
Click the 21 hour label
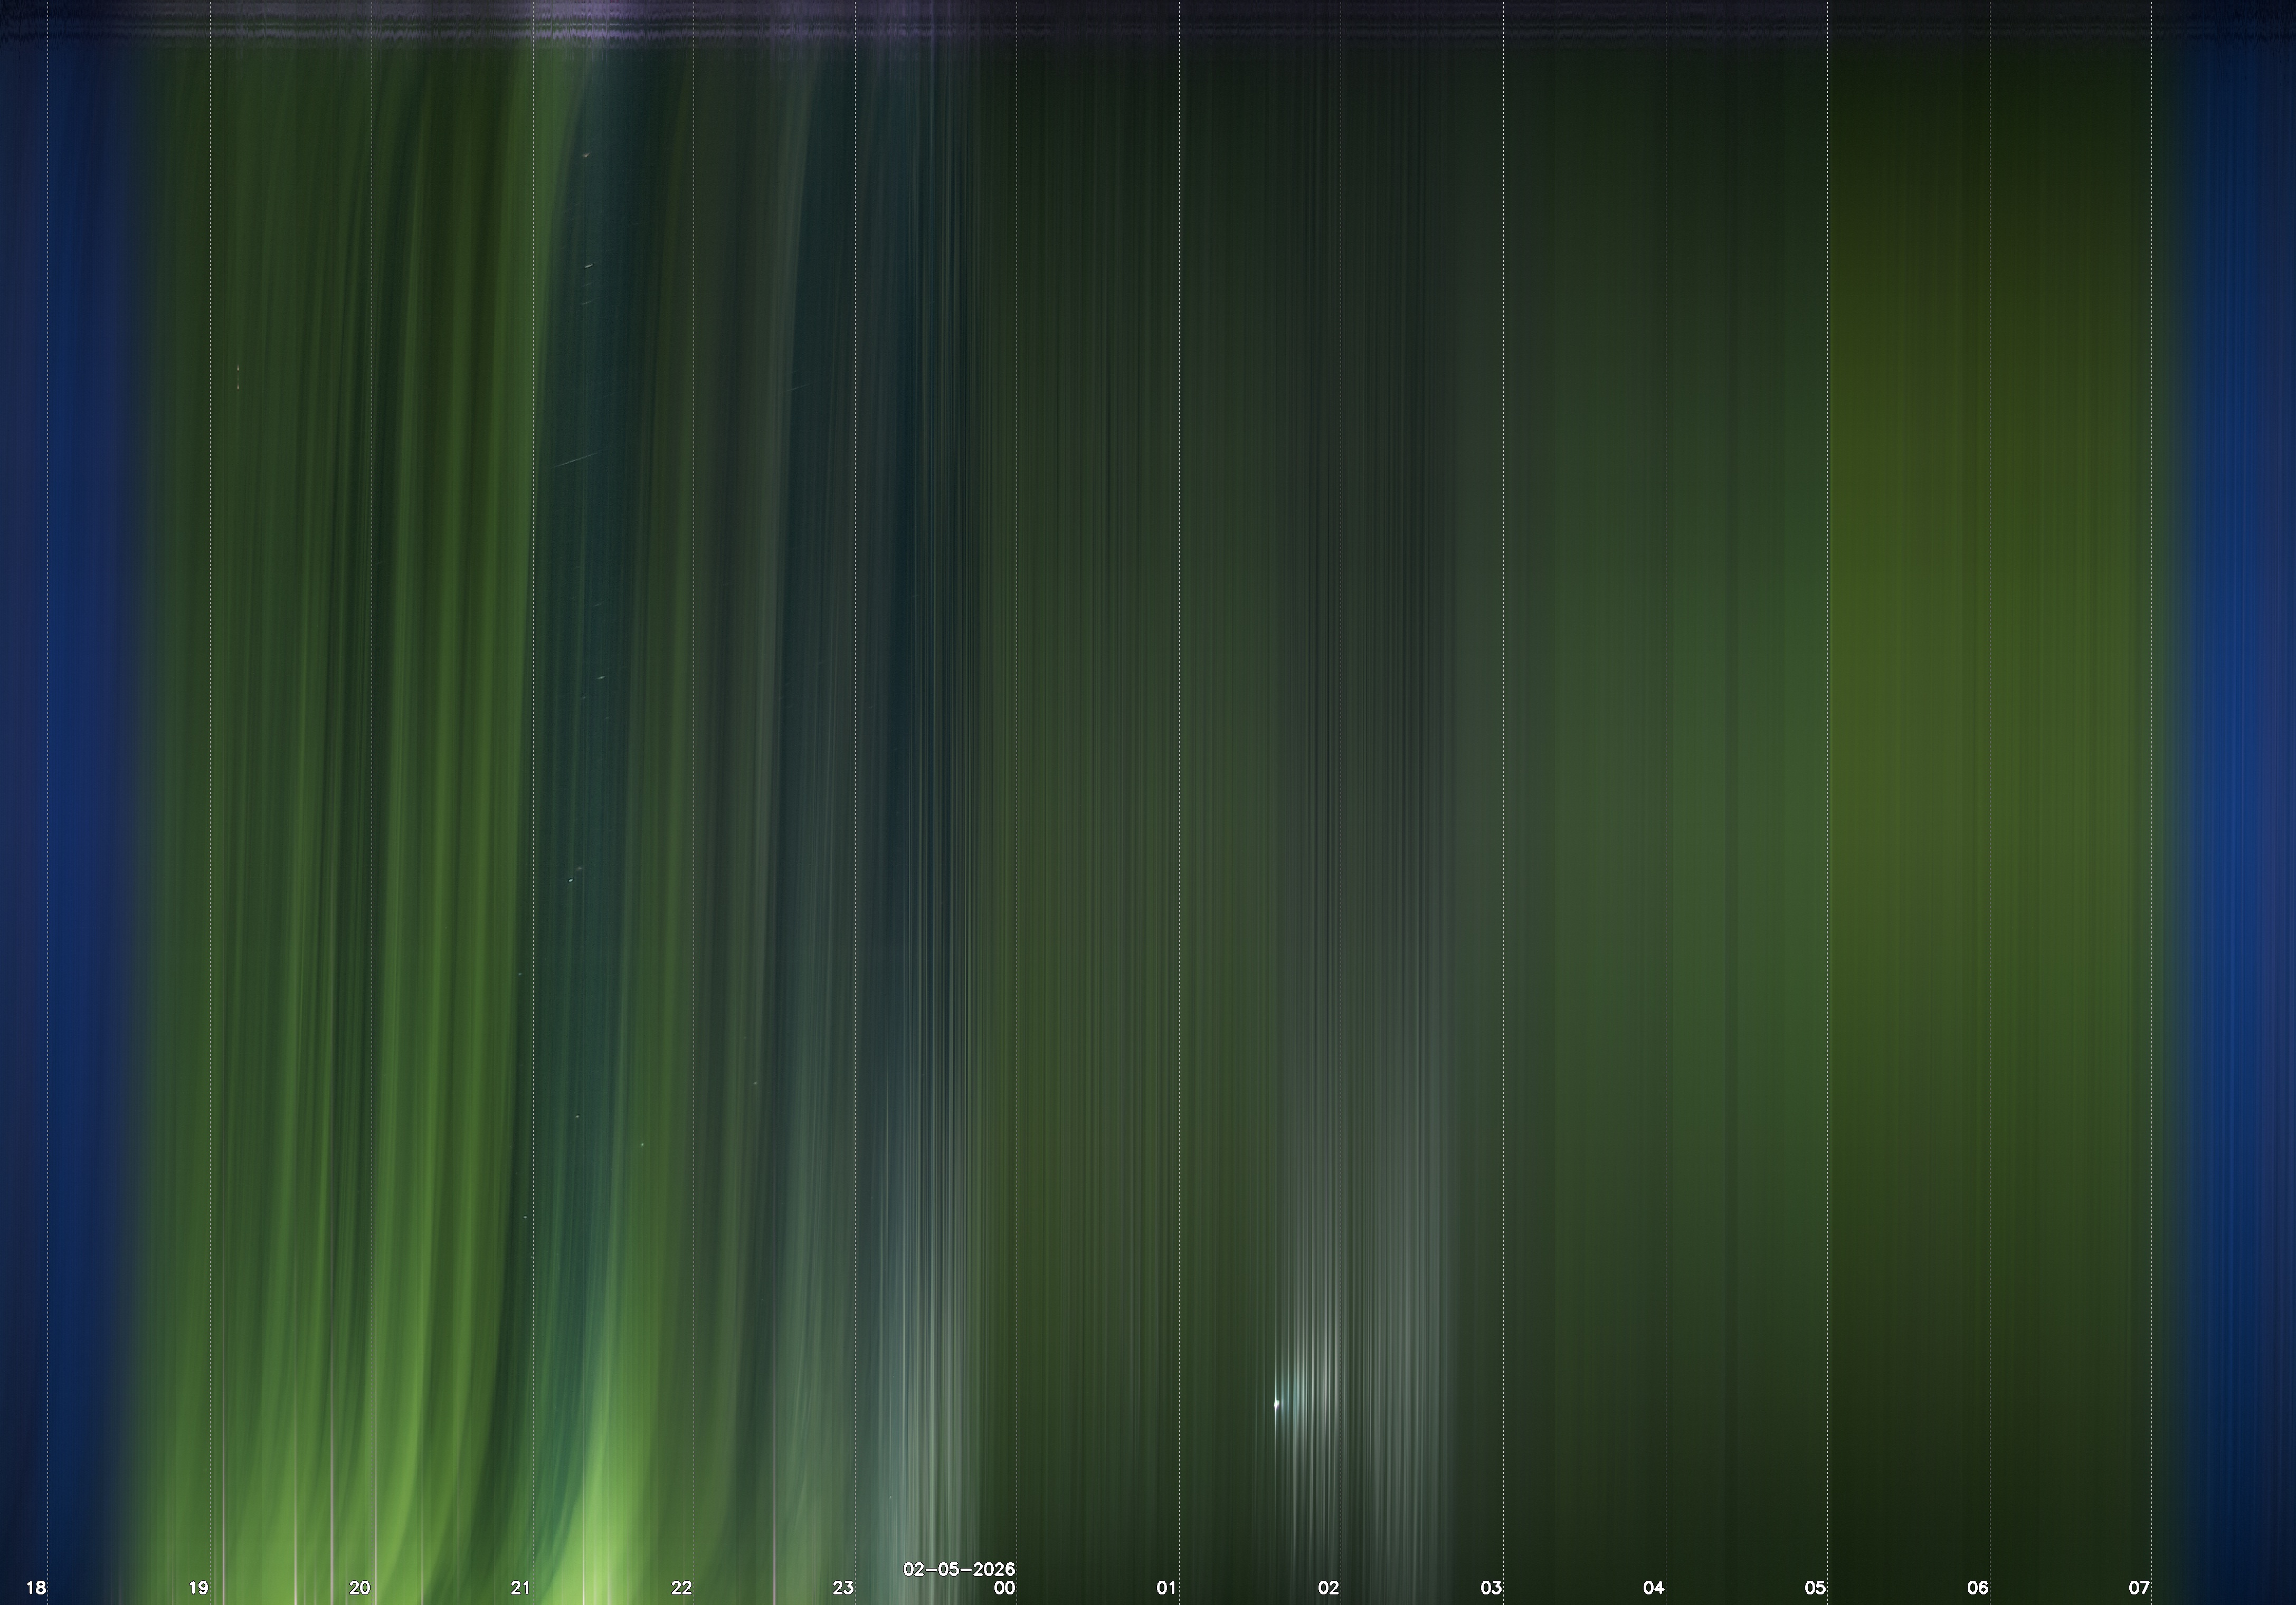click(520, 1587)
